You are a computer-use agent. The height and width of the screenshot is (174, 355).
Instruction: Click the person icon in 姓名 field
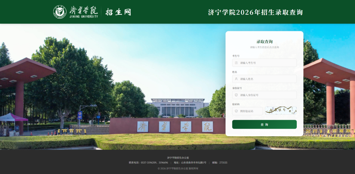236,79
